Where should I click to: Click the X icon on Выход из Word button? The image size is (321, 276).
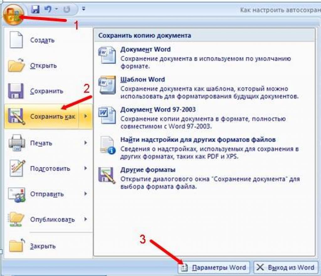click(260, 267)
